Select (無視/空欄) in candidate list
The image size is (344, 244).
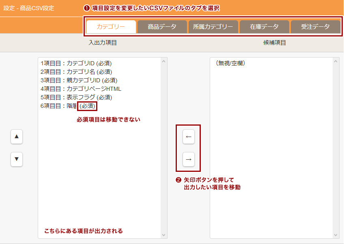pyautogui.click(x=230, y=63)
